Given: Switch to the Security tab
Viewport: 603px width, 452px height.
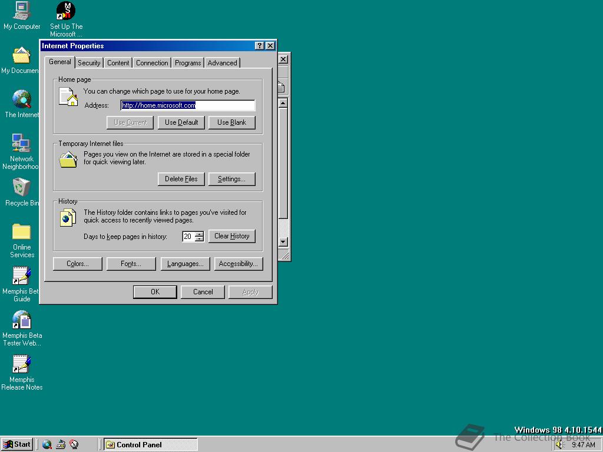Looking at the screenshot, I should [x=89, y=63].
